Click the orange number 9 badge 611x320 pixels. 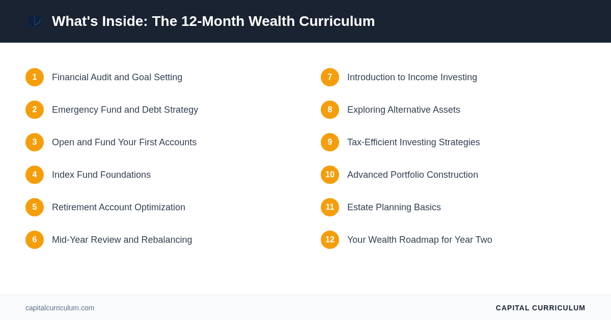330,142
